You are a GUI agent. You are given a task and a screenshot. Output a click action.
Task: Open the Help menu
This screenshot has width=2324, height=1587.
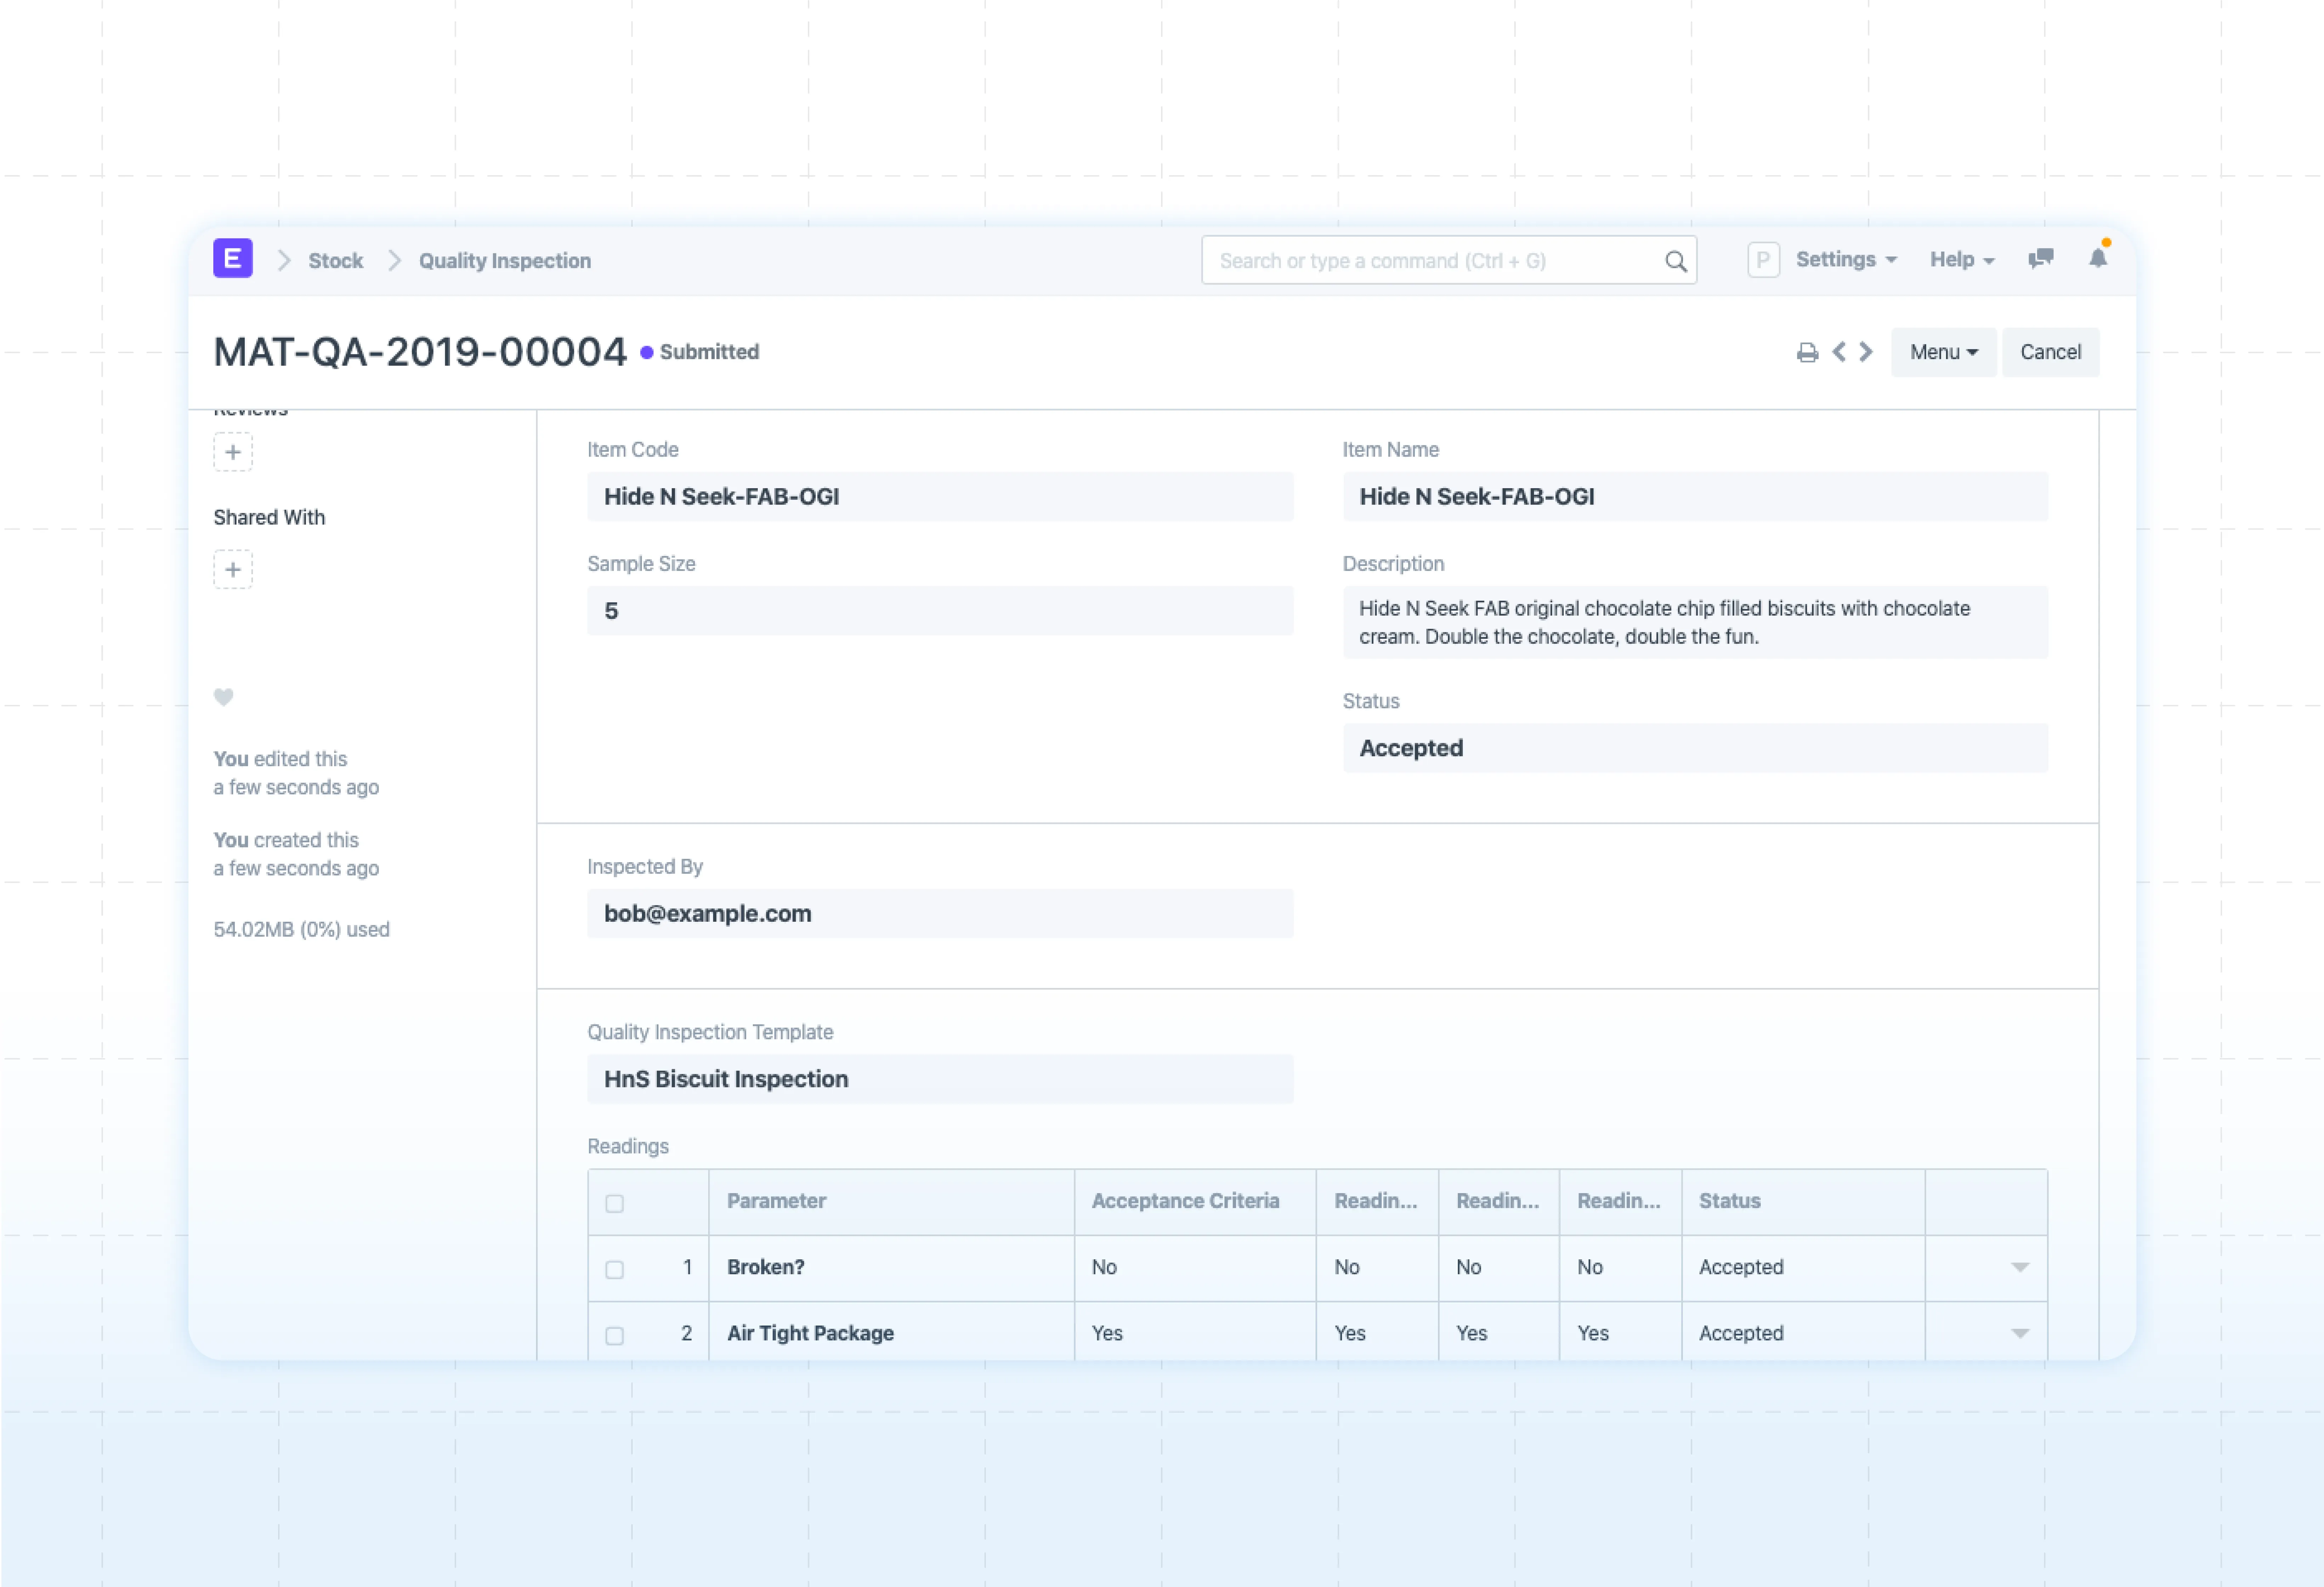pos(1961,260)
